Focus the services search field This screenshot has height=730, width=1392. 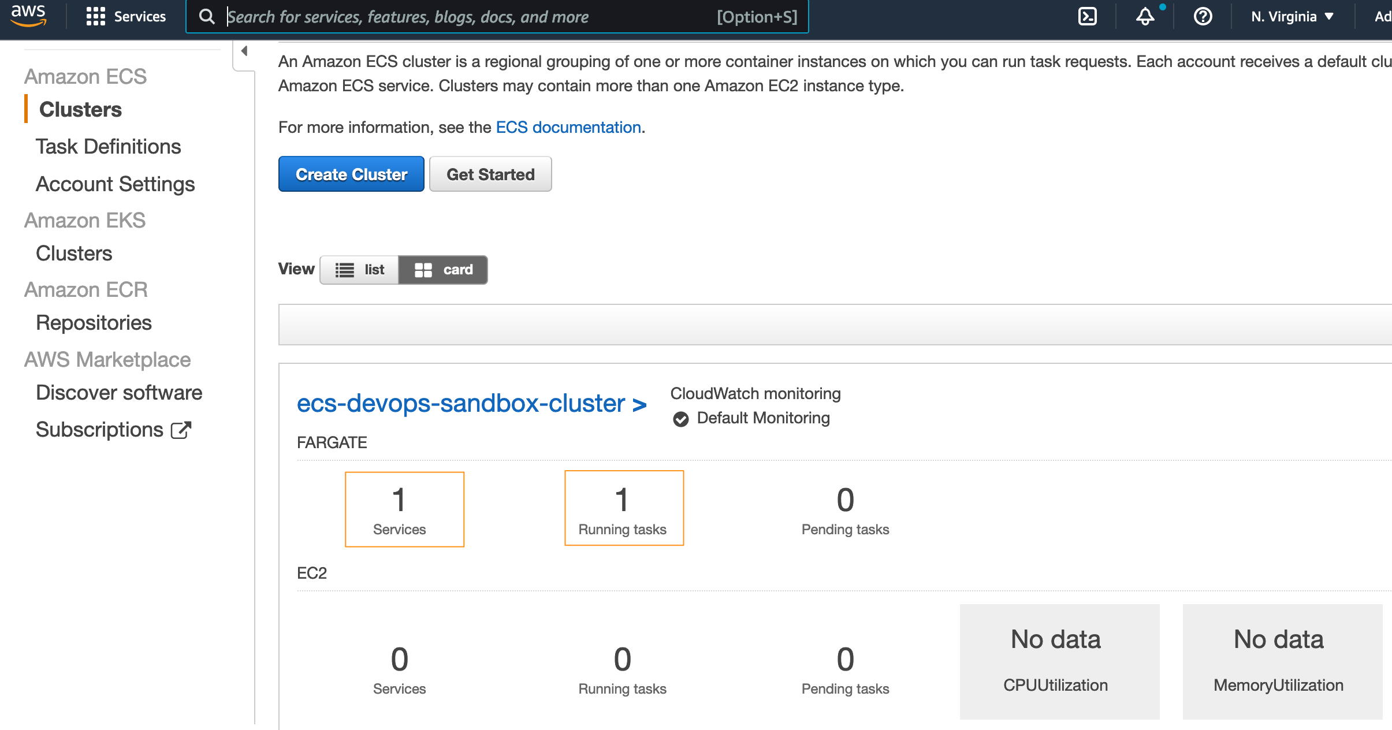coord(497,17)
